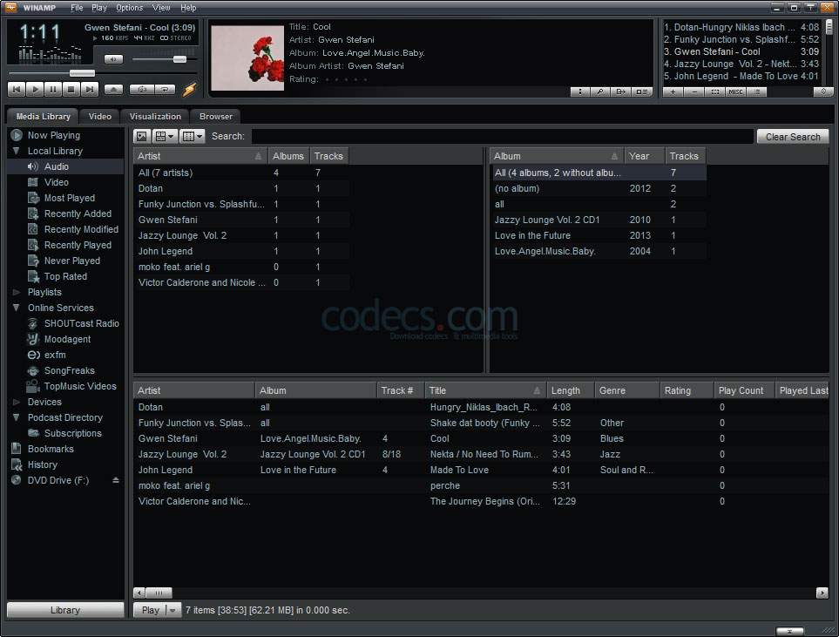Click the Clear Search button
Image resolution: width=839 pixels, height=637 pixels.
coord(793,137)
